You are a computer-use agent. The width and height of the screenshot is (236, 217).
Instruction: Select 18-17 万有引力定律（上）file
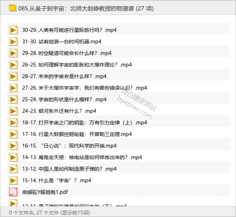(118, 123)
